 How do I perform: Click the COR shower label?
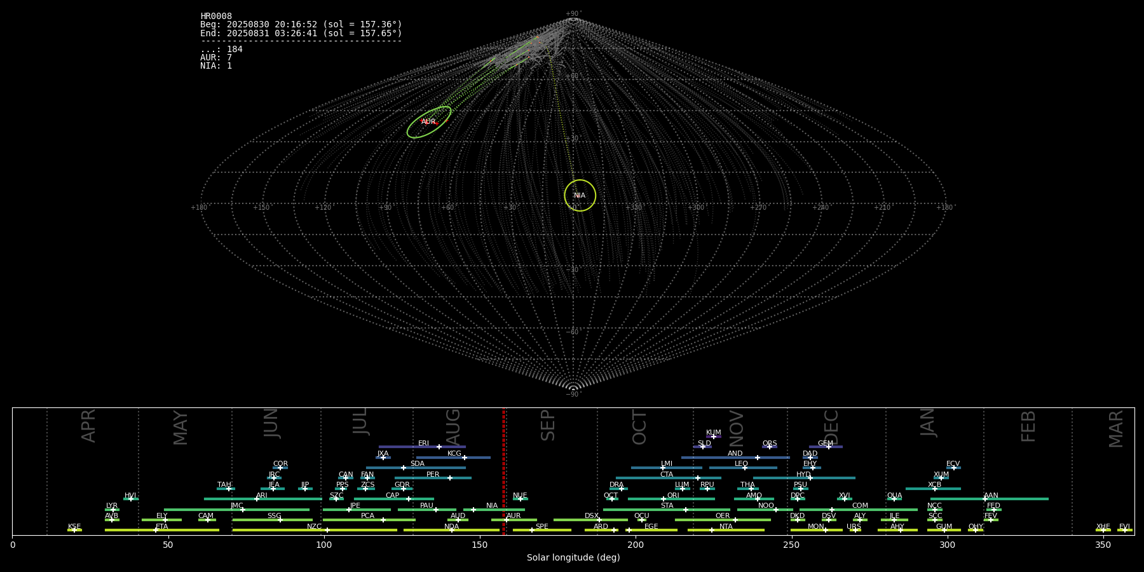click(280, 464)
